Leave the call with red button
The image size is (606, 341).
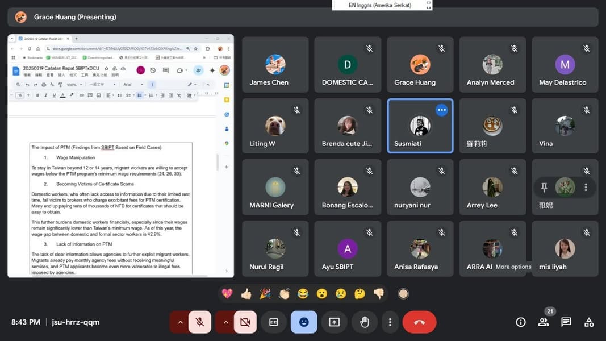click(x=419, y=322)
